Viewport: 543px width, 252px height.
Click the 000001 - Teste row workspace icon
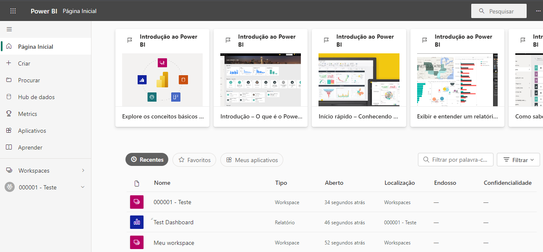click(137, 202)
